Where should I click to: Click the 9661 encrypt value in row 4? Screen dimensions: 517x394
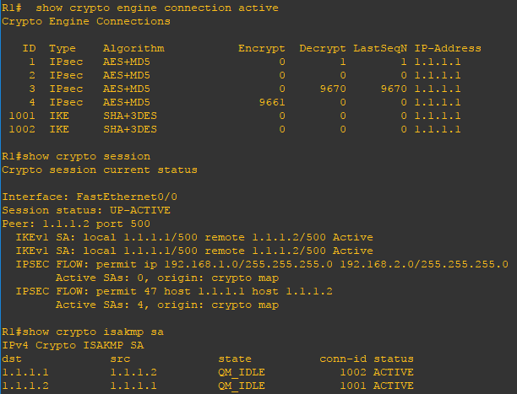pyautogui.click(x=272, y=102)
